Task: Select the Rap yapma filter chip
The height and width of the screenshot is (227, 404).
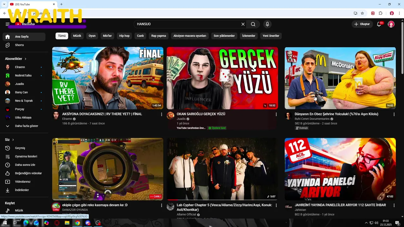Action: 158,36
